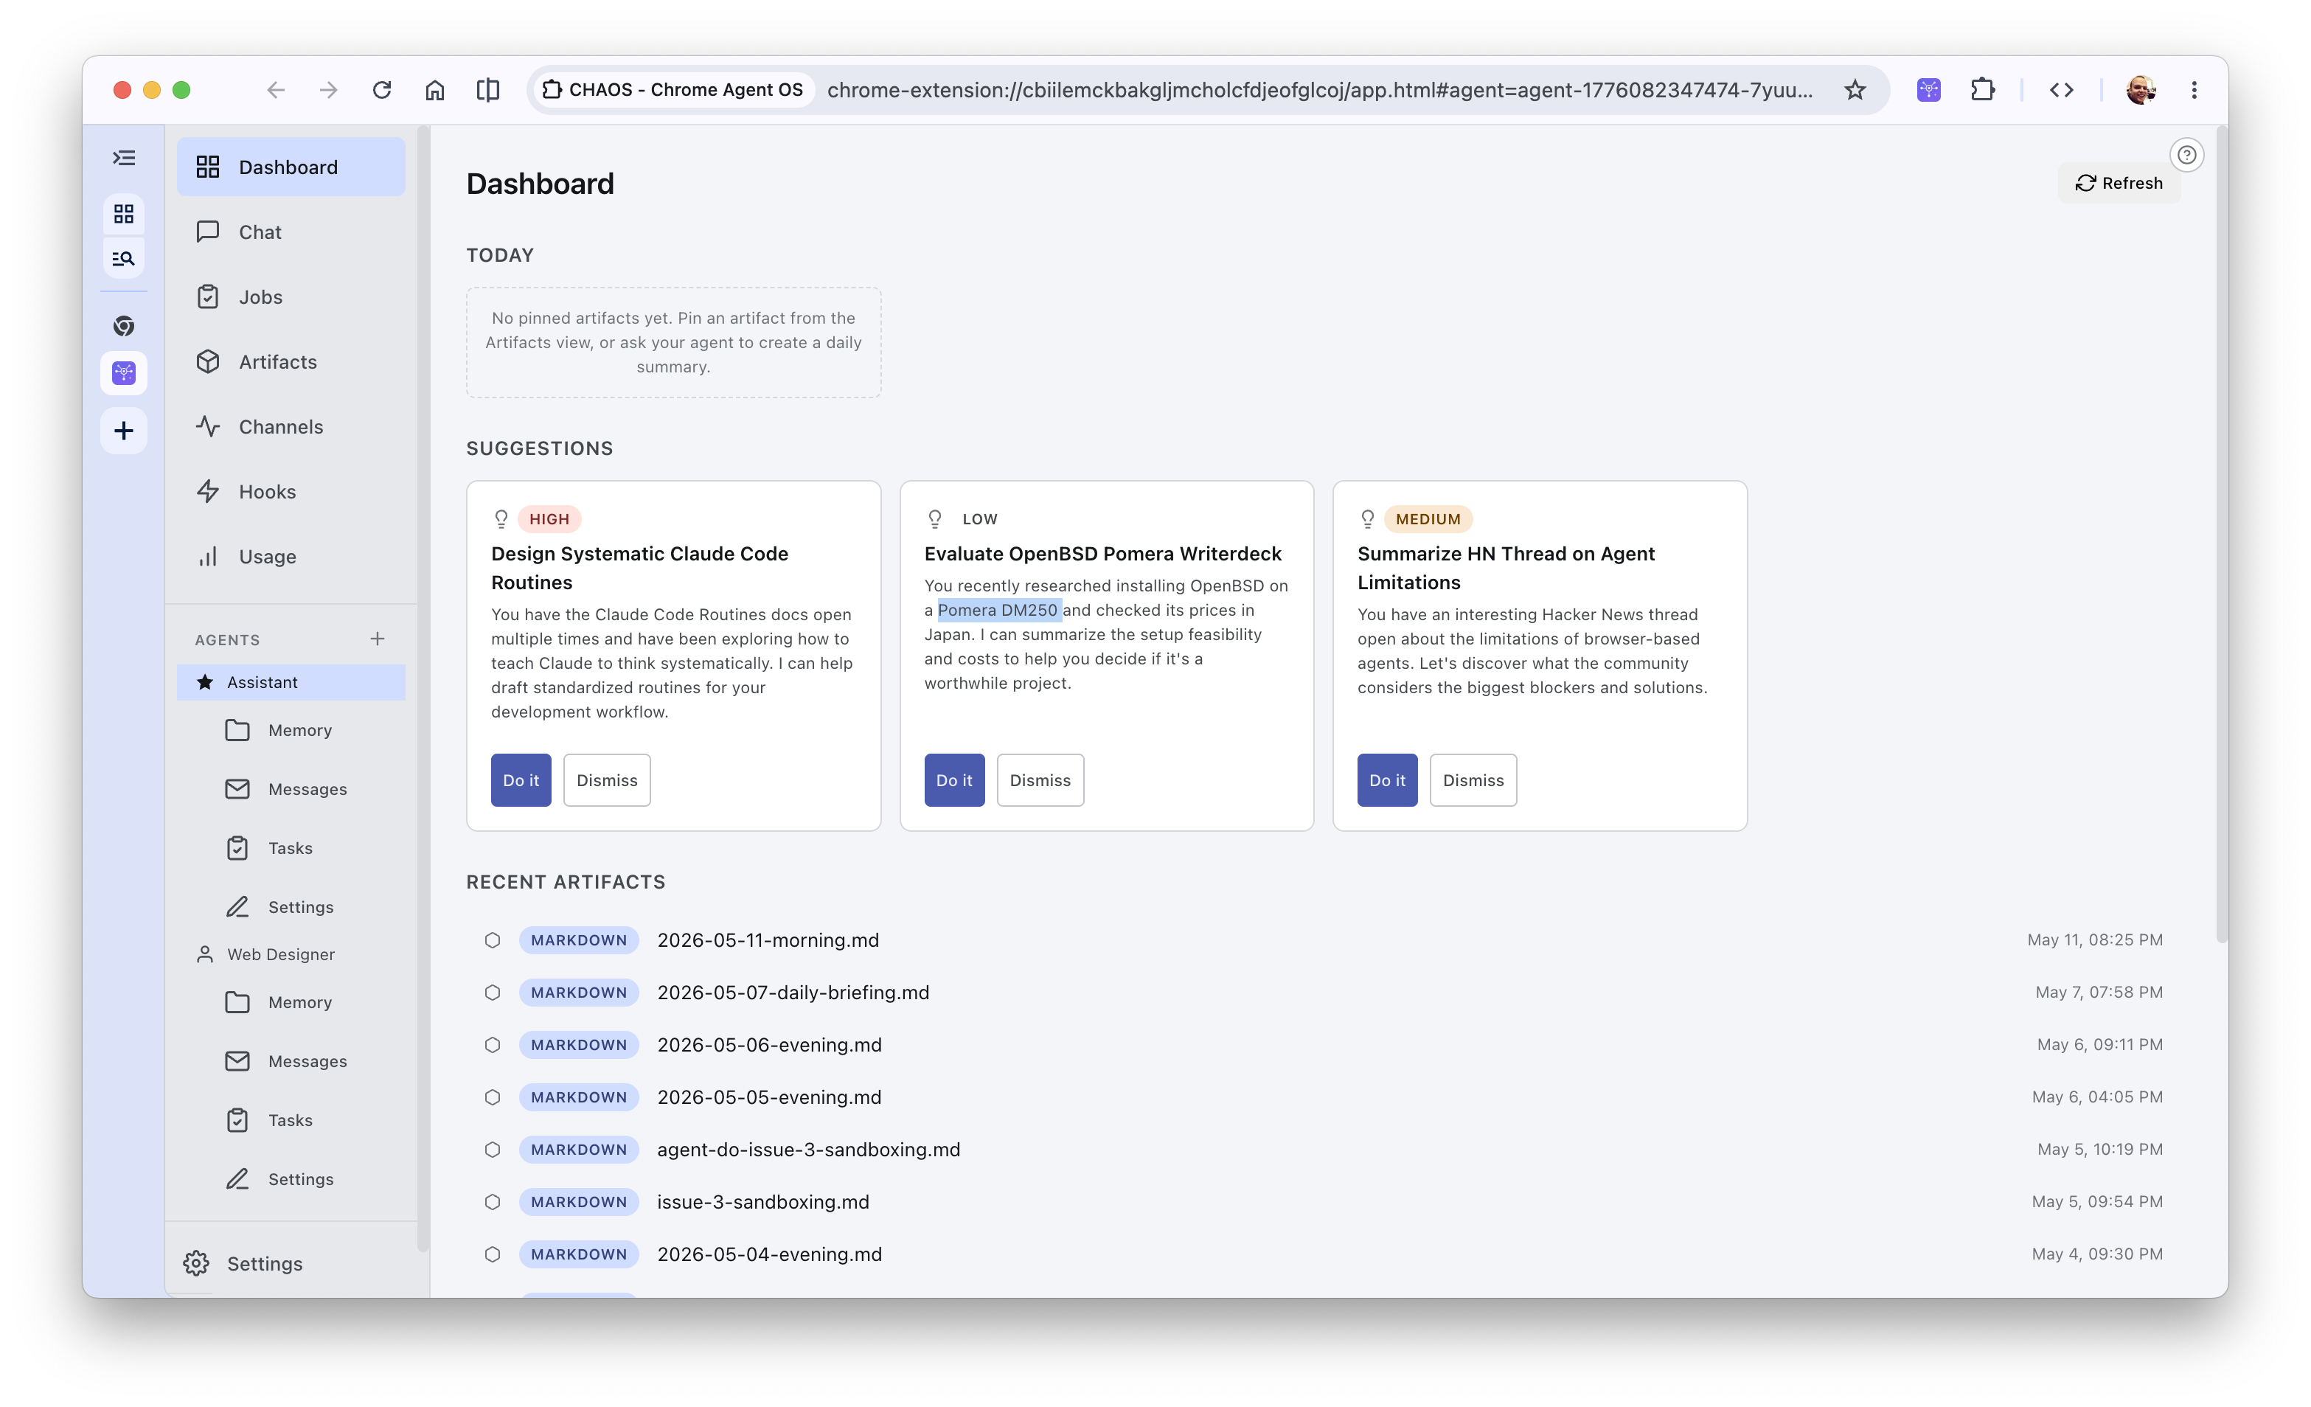Open the browser profile avatar
2311x1407 pixels.
click(x=2141, y=90)
